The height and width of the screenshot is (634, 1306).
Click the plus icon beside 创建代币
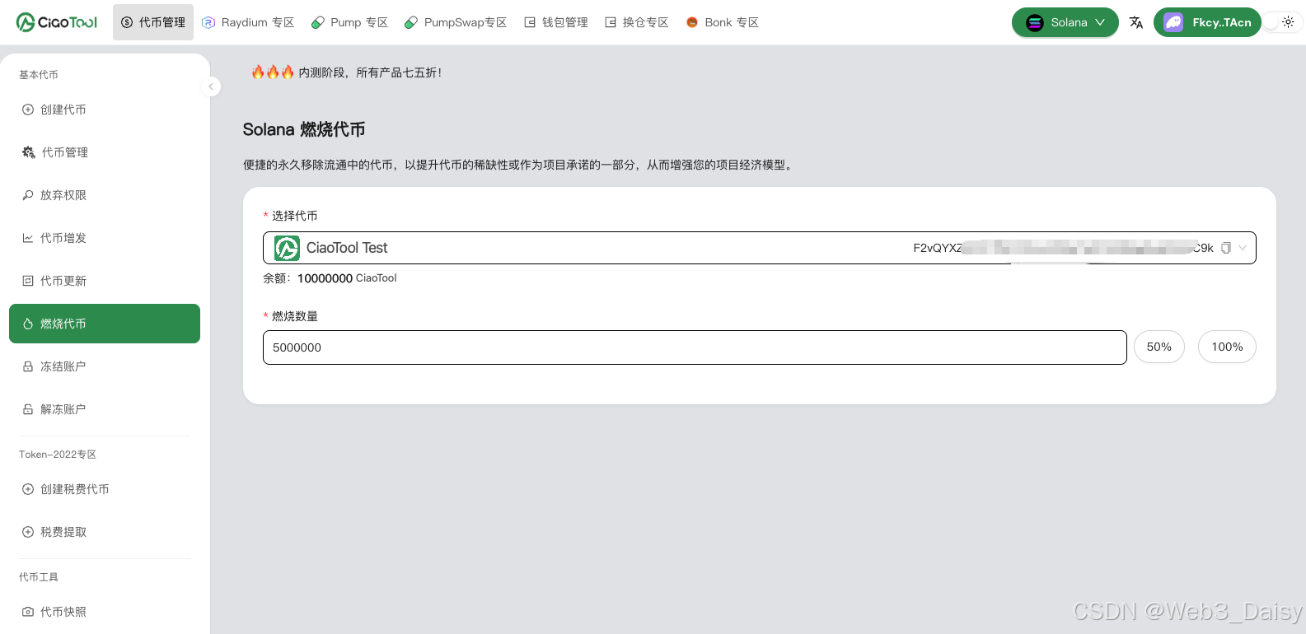tap(28, 110)
